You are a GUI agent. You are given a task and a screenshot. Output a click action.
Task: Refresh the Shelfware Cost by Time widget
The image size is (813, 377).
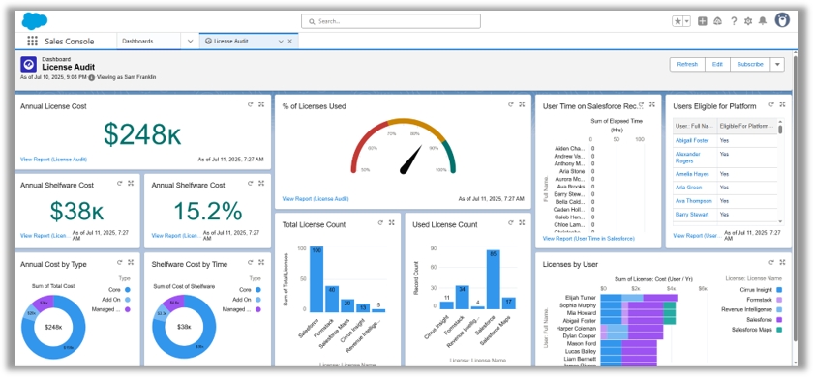(251, 263)
